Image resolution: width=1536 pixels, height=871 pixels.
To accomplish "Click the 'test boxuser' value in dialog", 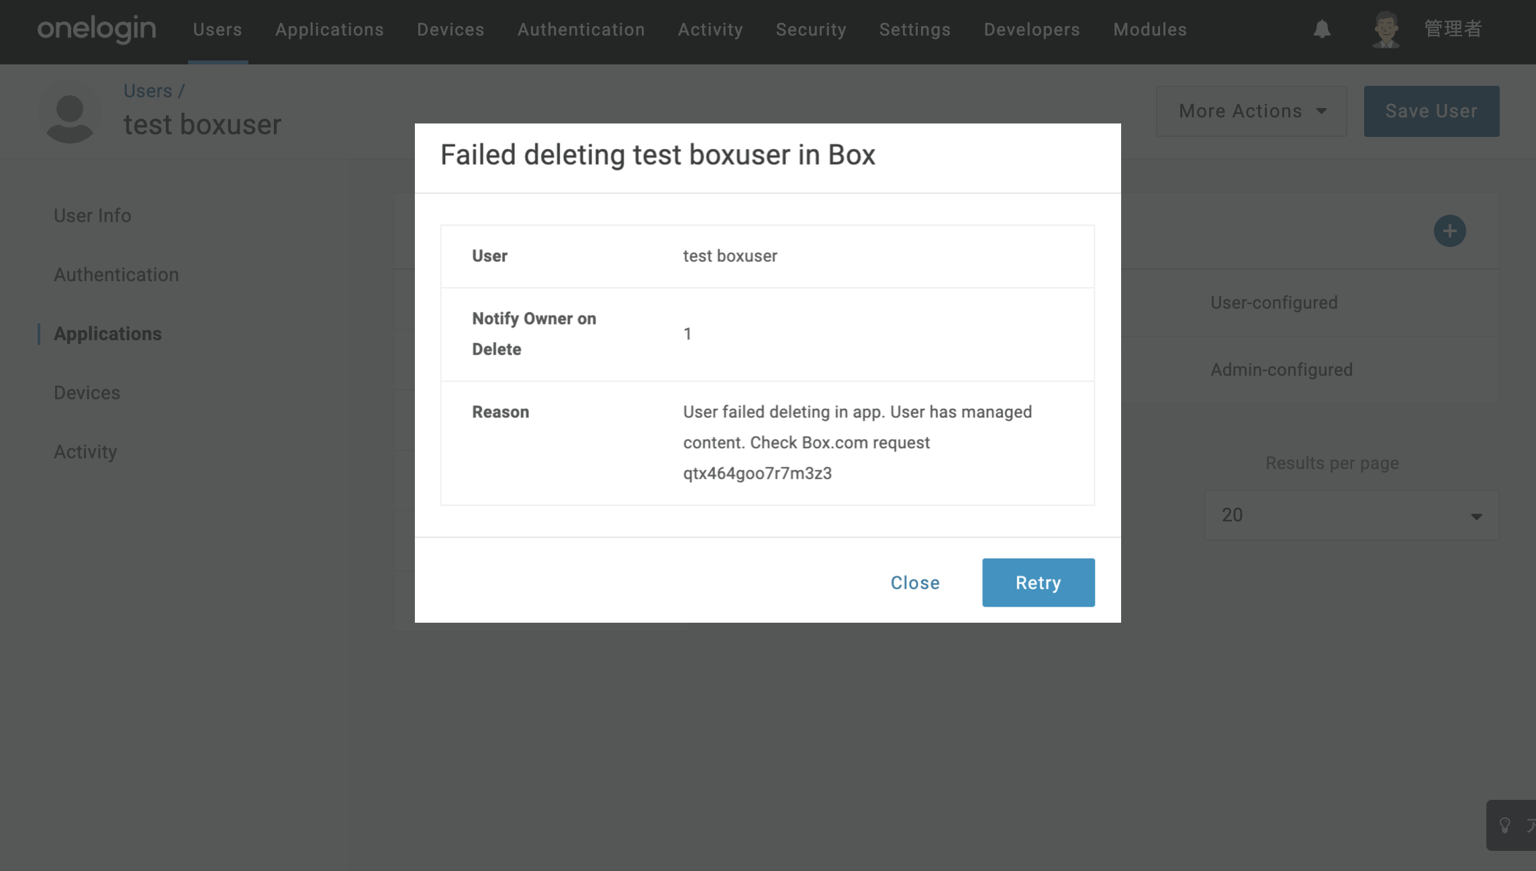I will (730, 256).
